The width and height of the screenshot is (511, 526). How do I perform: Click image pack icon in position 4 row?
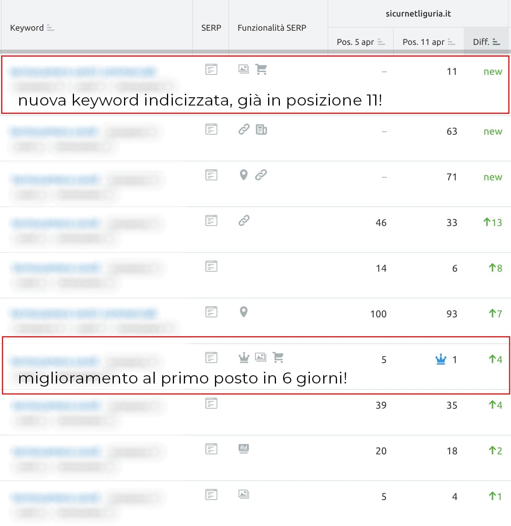point(244,494)
